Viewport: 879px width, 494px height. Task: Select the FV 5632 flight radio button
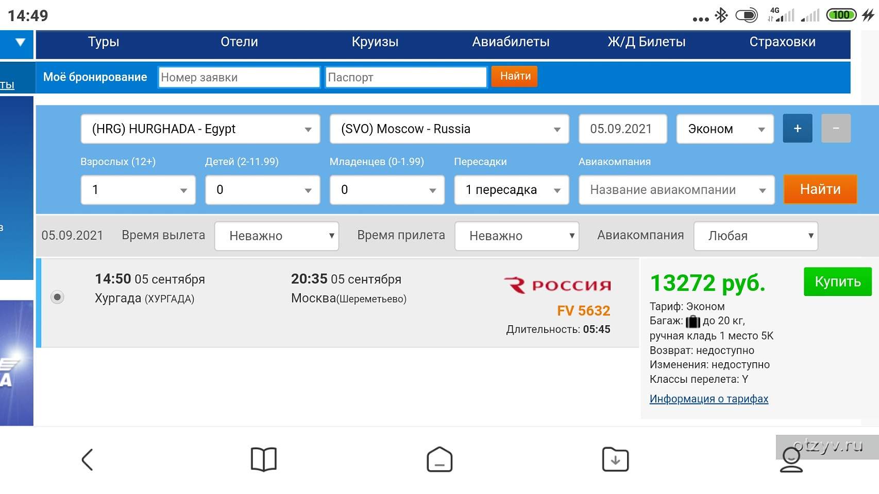click(57, 297)
